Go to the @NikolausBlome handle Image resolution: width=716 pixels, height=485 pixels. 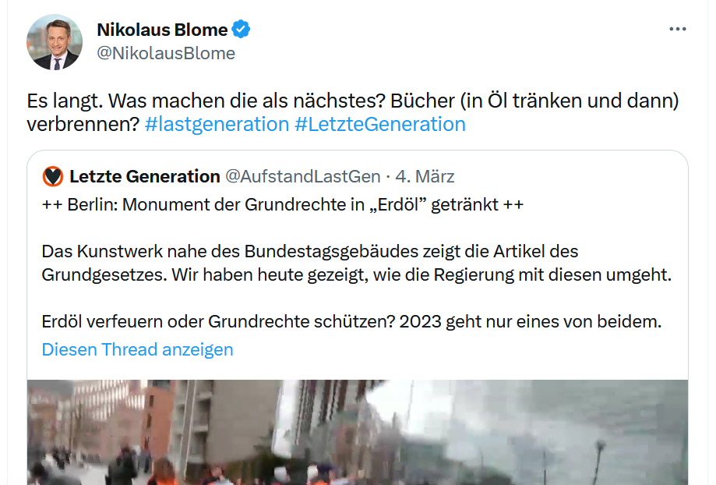point(165,53)
